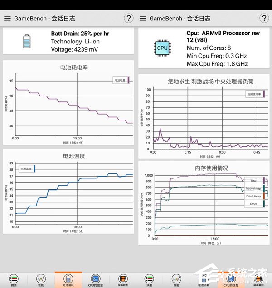The image size is (272, 288).
Task: Open CPU的信息 tab on battery screen
Action: pyautogui.click(x=95, y=280)
